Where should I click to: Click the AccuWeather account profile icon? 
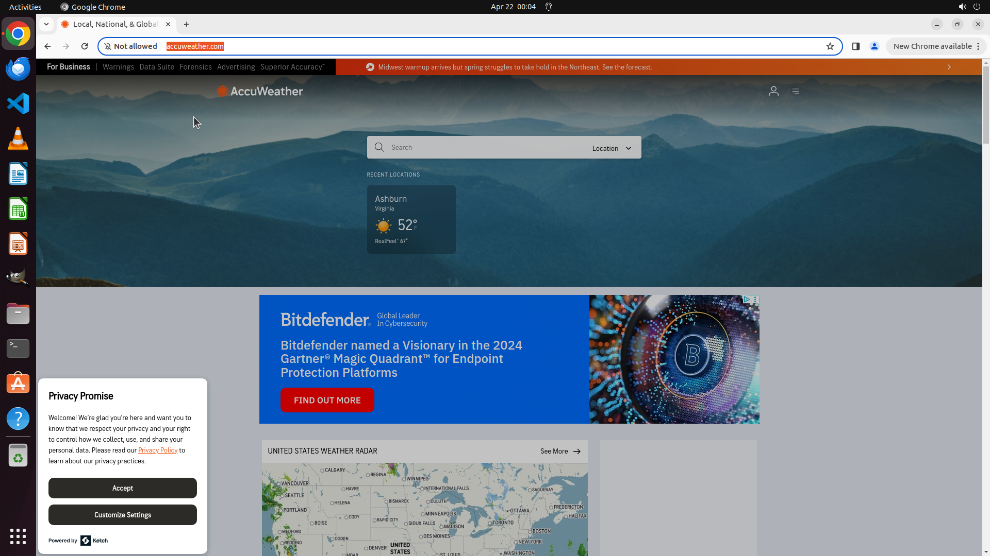(773, 91)
